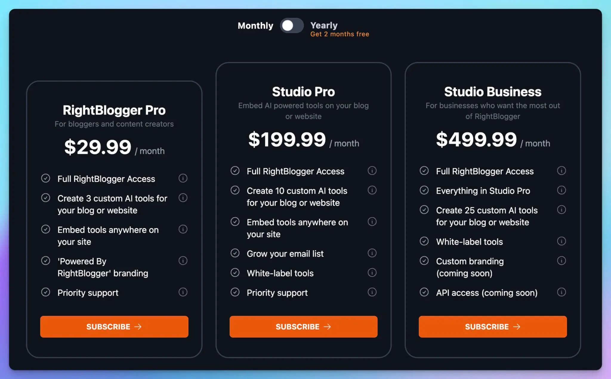Open info icon for Grow your email list
This screenshot has height=379, width=611.
click(x=372, y=253)
